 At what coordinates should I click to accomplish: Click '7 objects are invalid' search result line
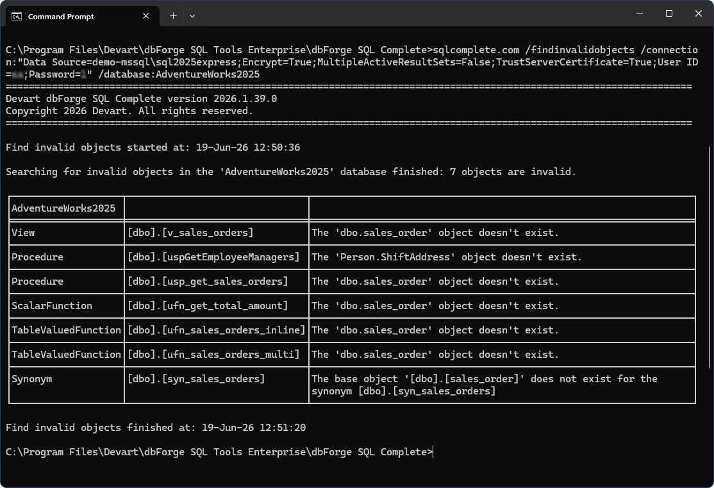(x=291, y=172)
